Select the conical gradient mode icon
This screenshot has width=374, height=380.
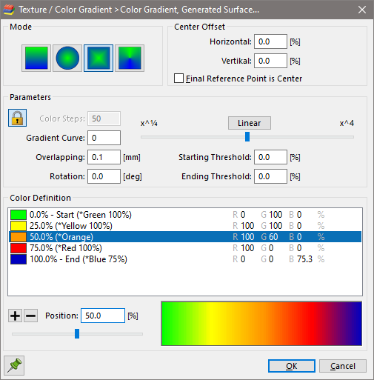(x=130, y=59)
